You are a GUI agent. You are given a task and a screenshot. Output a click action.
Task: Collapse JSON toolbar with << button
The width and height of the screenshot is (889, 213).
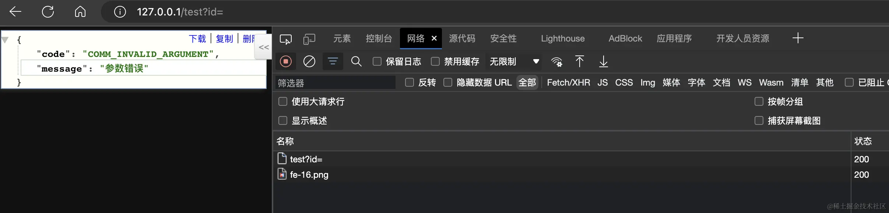click(264, 47)
